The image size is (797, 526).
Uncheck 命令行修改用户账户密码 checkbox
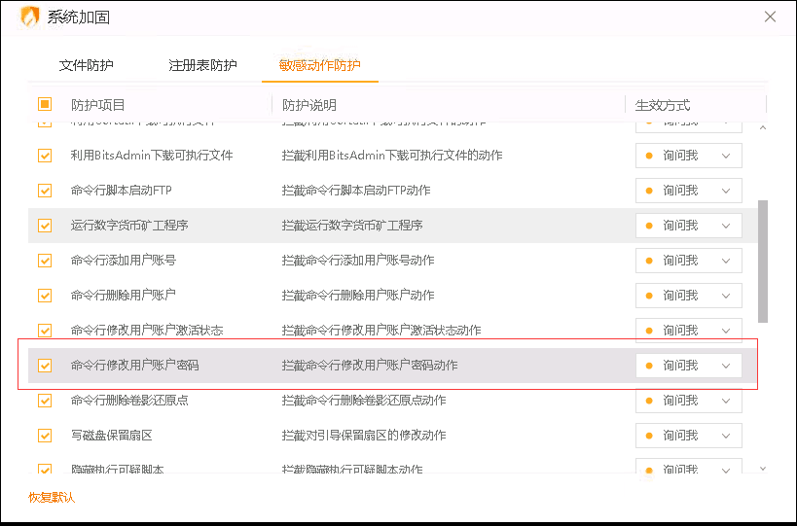[45, 366]
